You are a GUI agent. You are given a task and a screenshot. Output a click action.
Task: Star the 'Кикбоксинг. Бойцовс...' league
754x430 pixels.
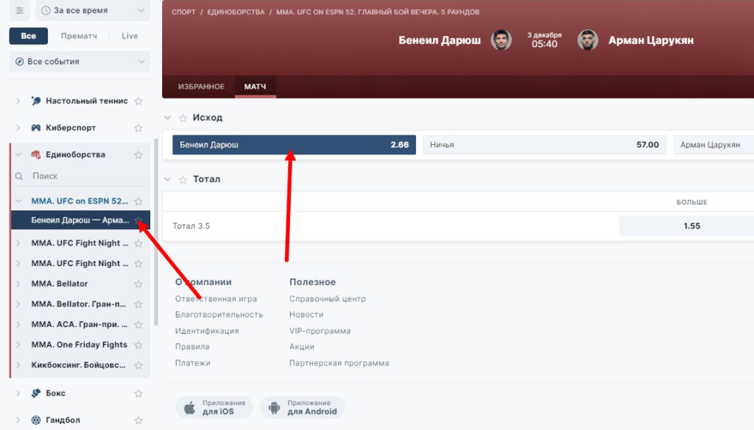[x=138, y=365]
